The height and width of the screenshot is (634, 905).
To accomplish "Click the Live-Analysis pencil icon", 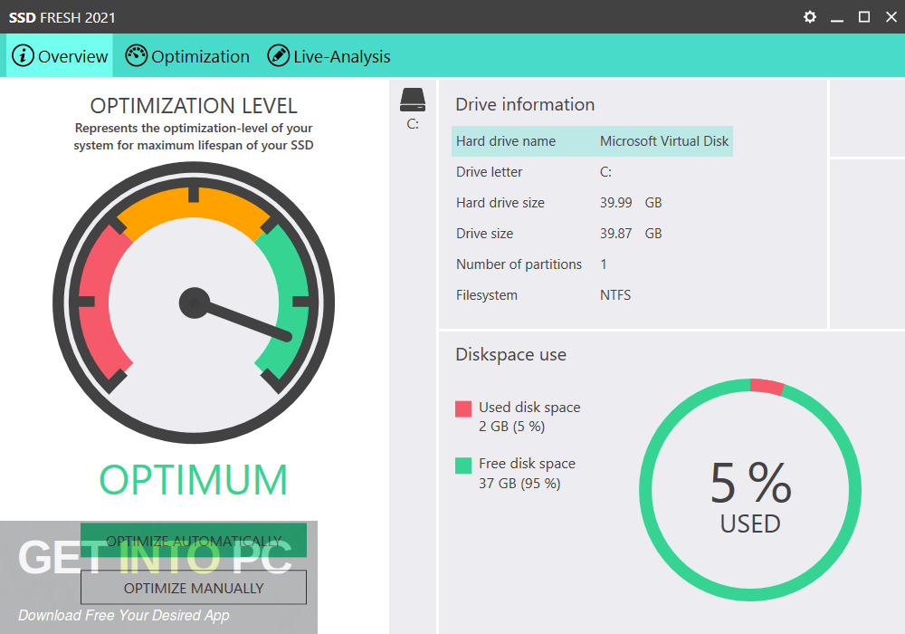I will 278,55.
